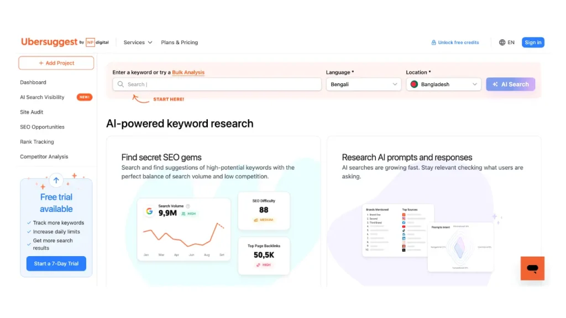Open Dashboard in the sidebar
The width and height of the screenshot is (566, 318).
pyautogui.click(x=33, y=82)
